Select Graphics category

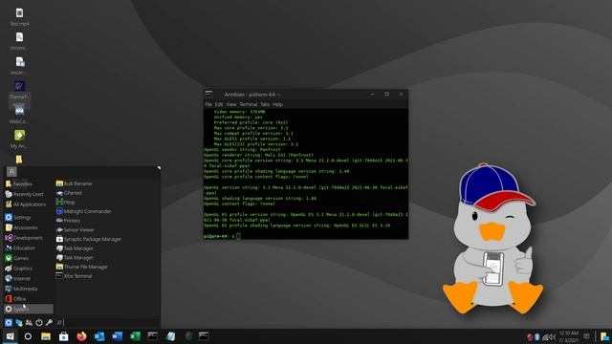(x=19, y=269)
